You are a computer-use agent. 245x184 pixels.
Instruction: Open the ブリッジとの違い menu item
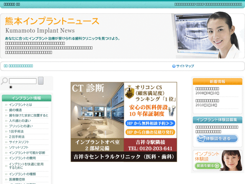pyautogui.click(x=21, y=126)
